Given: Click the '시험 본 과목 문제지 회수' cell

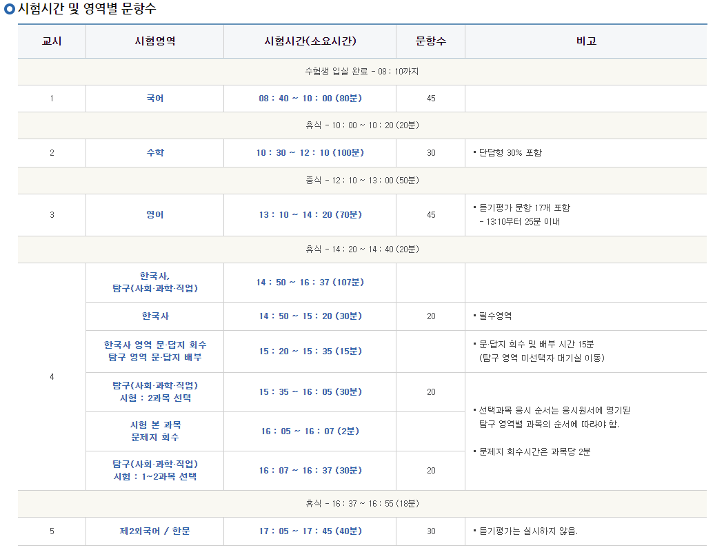Looking at the screenshot, I should coord(154,431).
